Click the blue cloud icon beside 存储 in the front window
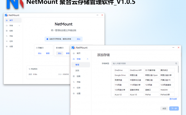Image resolution: width=186 pixels, height=115 pixels. [74, 59]
